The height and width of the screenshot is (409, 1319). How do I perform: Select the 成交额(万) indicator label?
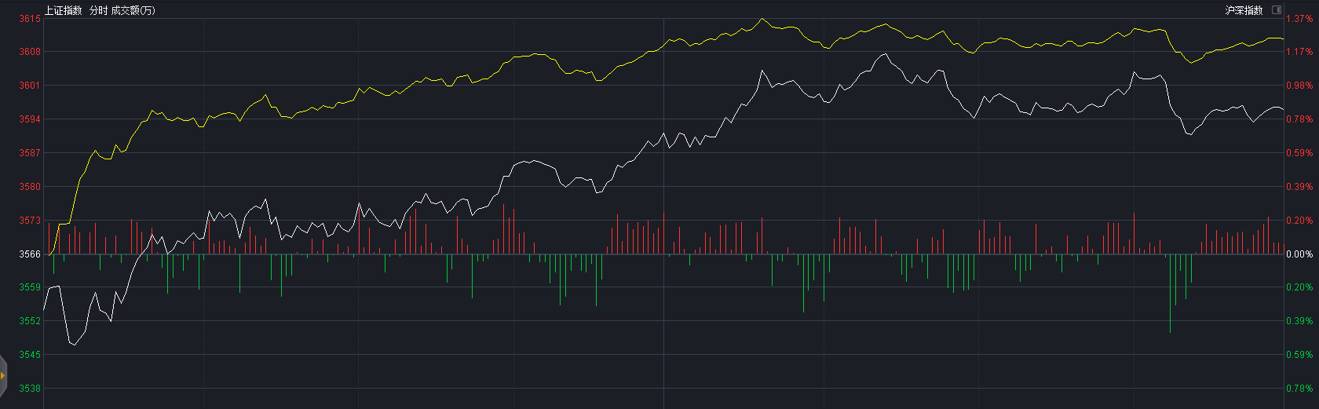tap(133, 10)
